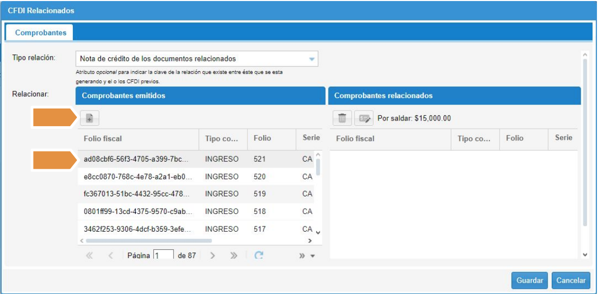Click the add document icon under Comprobantes emitidos
This screenshot has height=294, width=598.
[89, 118]
